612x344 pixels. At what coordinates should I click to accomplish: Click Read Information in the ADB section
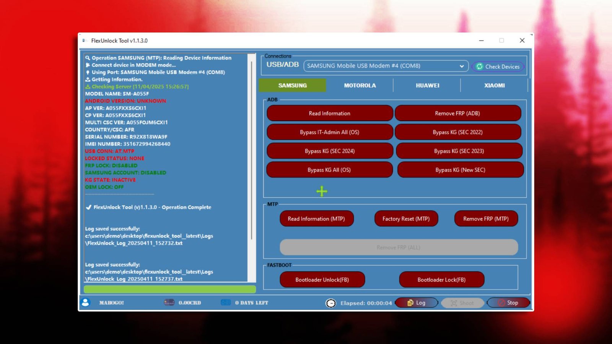330,113
